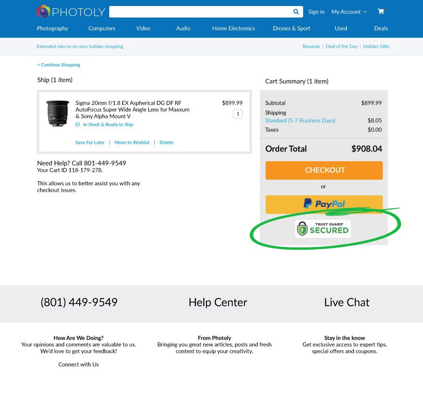Pay with the PayPal button
The width and height of the screenshot is (423, 393).
tap(324, 204)
